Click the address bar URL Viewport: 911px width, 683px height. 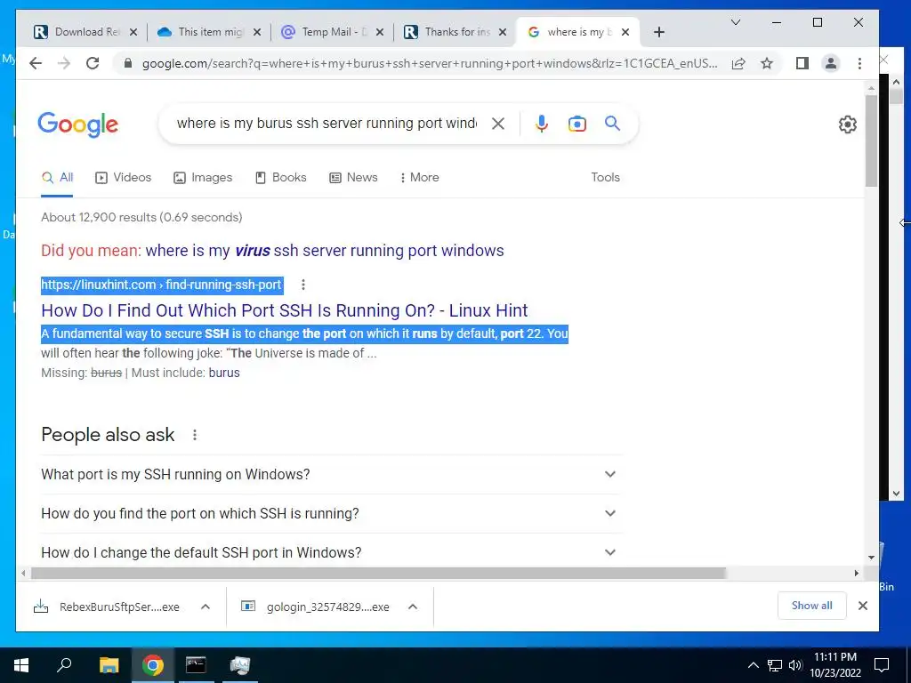click(x=430, y=63)
